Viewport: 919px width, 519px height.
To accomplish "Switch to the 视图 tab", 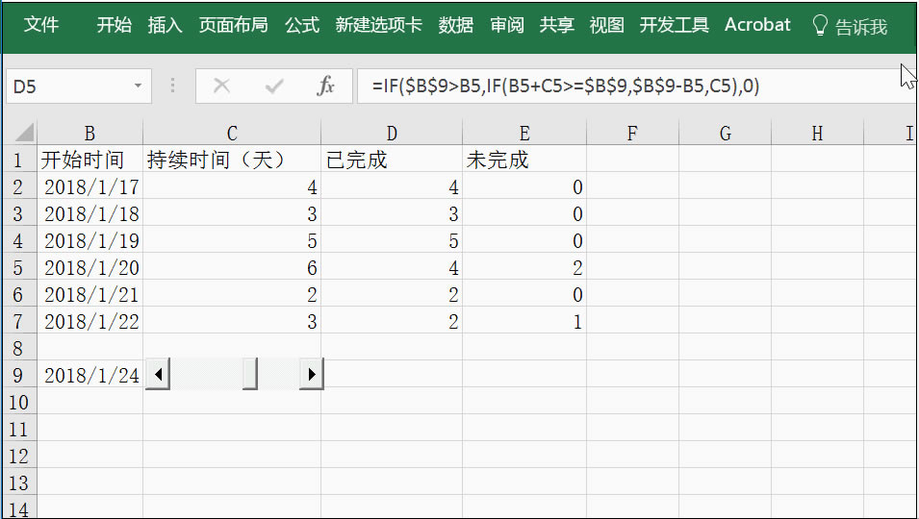I will pyautogui.click(x=606, y=25).
